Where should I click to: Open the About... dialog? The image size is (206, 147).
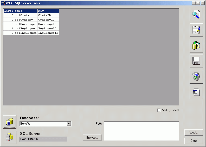pos(194,132)
